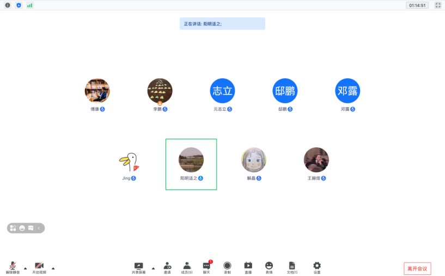Expand share screen options arrow
The height and width of the screenshot is (276, 445).
pos(153,268)
